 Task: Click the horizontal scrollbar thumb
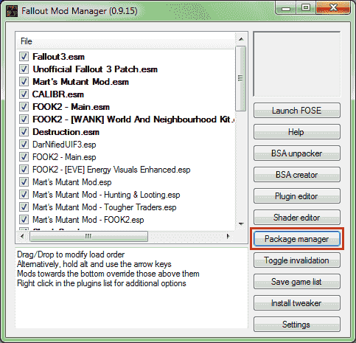point(88,236)
